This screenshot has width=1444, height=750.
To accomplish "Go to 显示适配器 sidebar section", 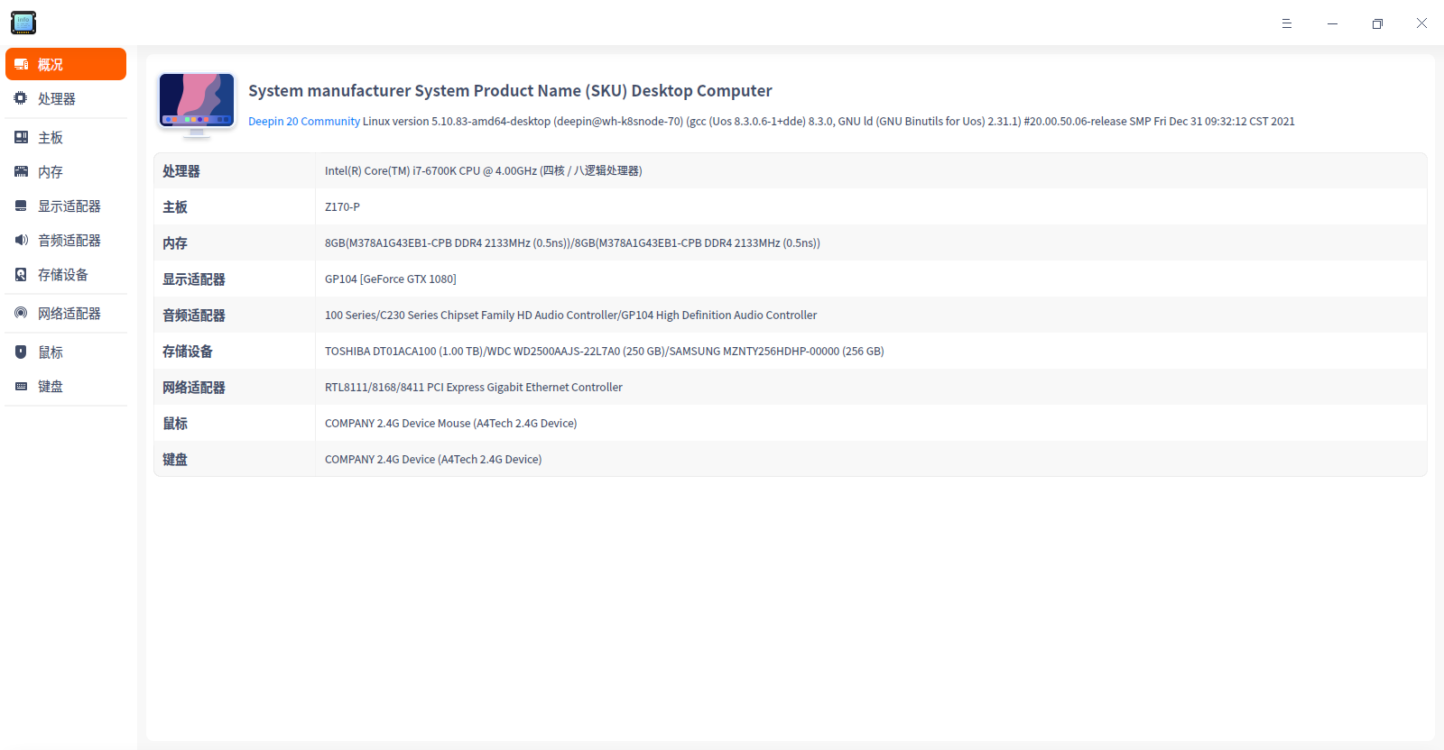I will coord(66,206).
